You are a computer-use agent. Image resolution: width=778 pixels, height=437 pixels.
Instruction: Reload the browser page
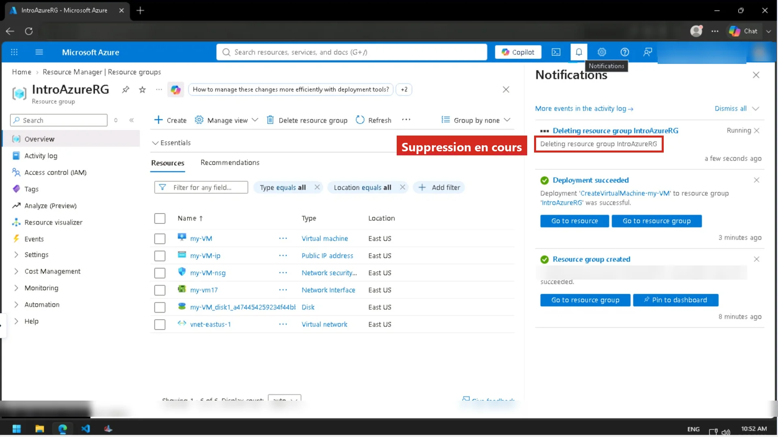coord(29,31)
